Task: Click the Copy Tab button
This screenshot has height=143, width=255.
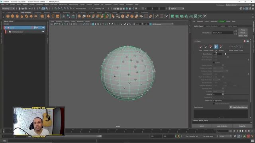Action: 242,126
